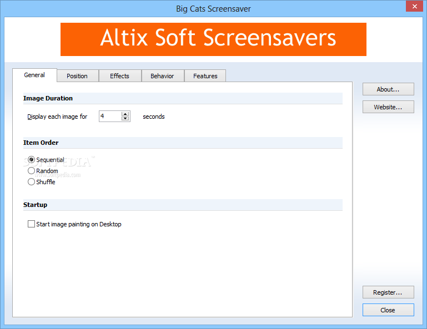The width and height of the screenshot is (427, 329).
Task: Open the Position tab
Action: 77,76
